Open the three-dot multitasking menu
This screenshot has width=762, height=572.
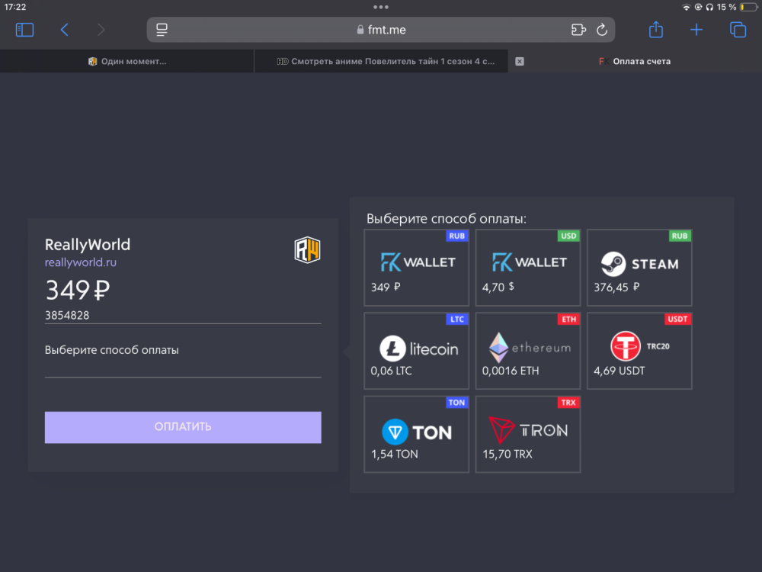click(380, 7)
